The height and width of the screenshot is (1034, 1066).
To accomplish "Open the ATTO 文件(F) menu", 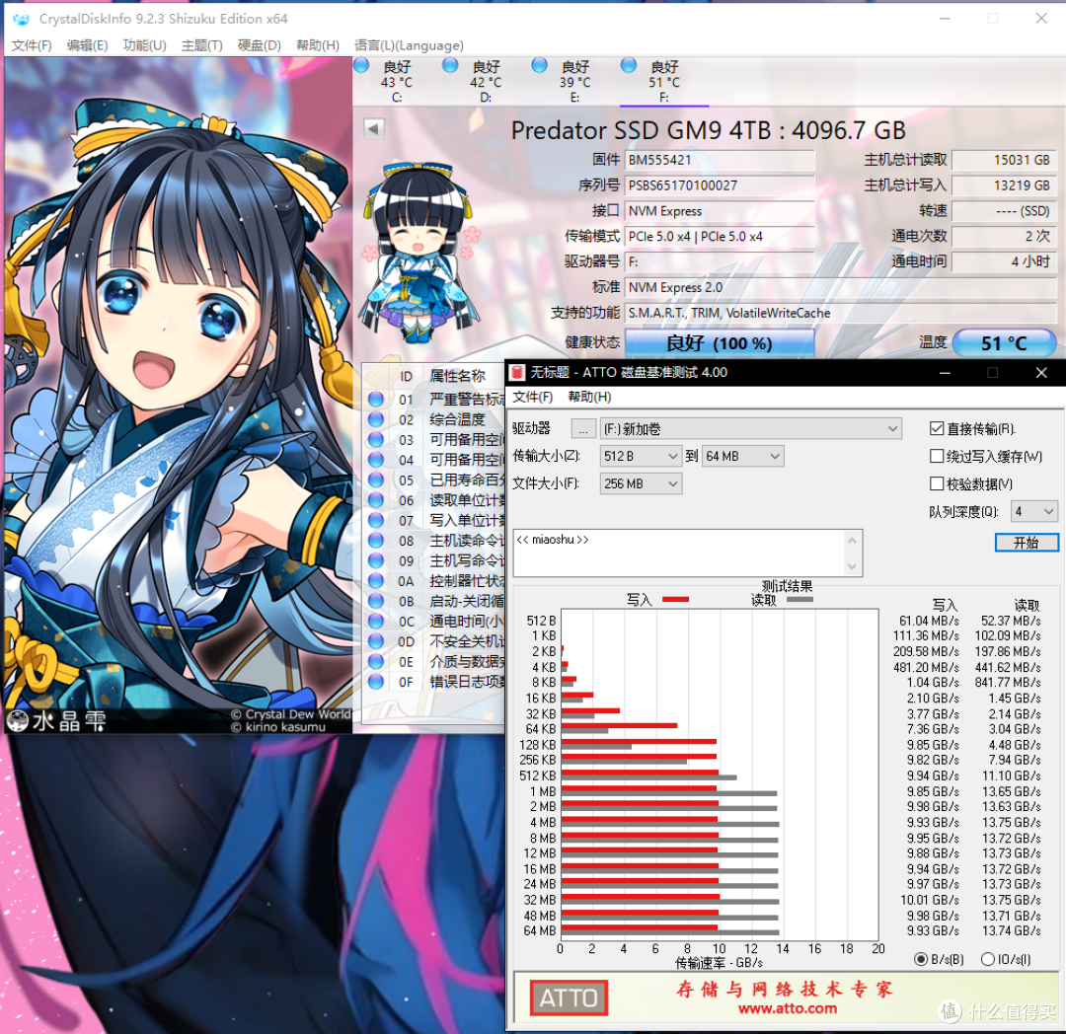I will coord(532,397).
